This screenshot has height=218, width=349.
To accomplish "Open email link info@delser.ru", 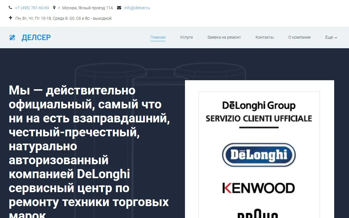I will pos(137,8).
